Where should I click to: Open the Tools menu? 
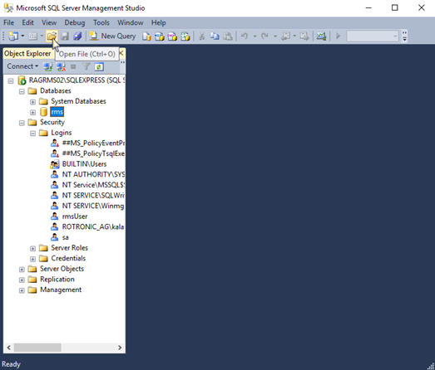101,22
